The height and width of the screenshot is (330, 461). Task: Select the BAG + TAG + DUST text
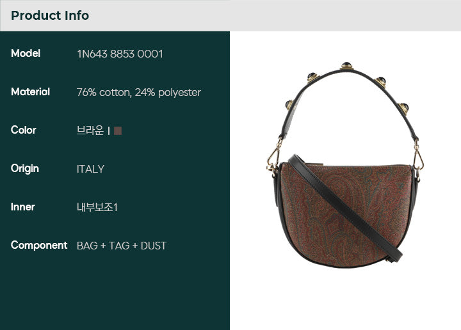[122, 246]
